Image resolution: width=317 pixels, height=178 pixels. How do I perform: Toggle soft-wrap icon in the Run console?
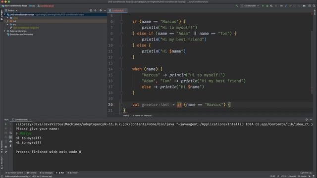point(10,133)
